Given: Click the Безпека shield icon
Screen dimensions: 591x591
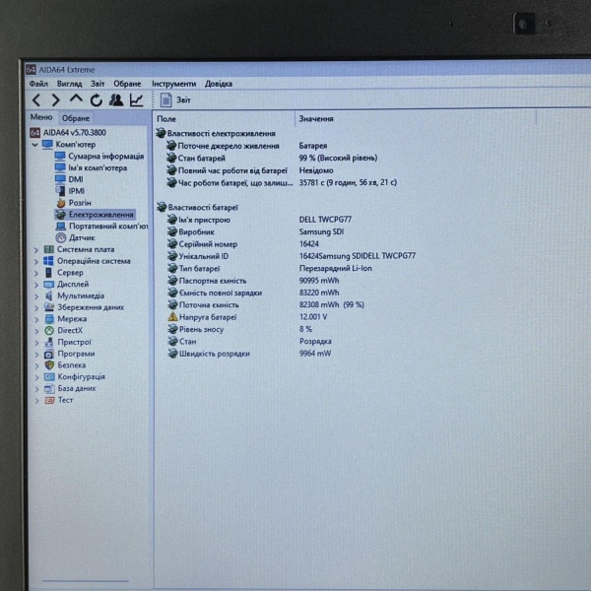Looking at the screenshot, I should pos(49,365).
